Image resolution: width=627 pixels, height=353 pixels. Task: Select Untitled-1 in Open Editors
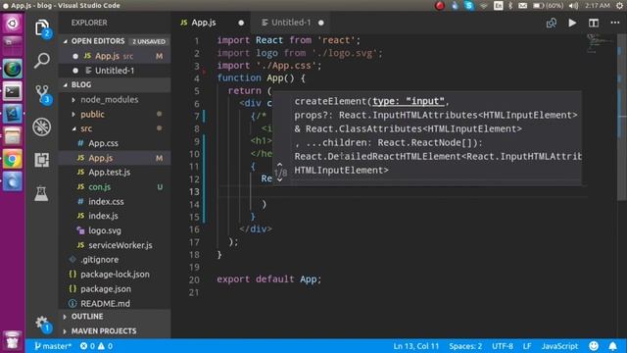pos(115,71)
